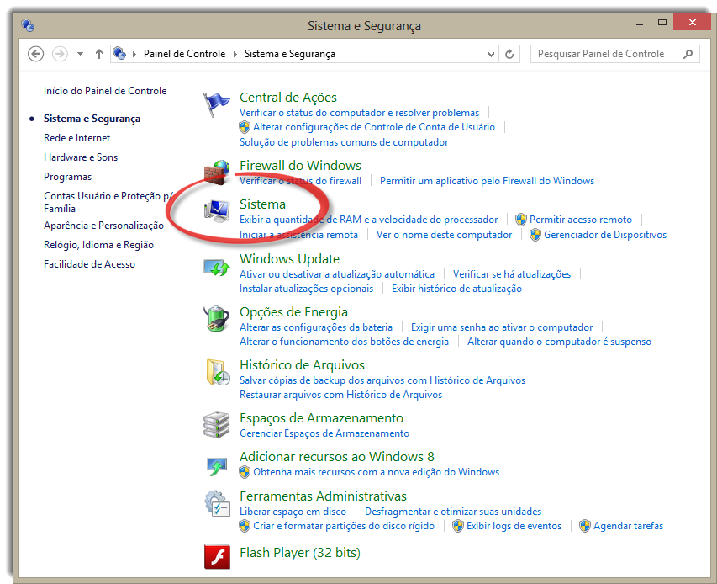
Task: Open Rede e Internet category
Action: (x=76, y=138)
